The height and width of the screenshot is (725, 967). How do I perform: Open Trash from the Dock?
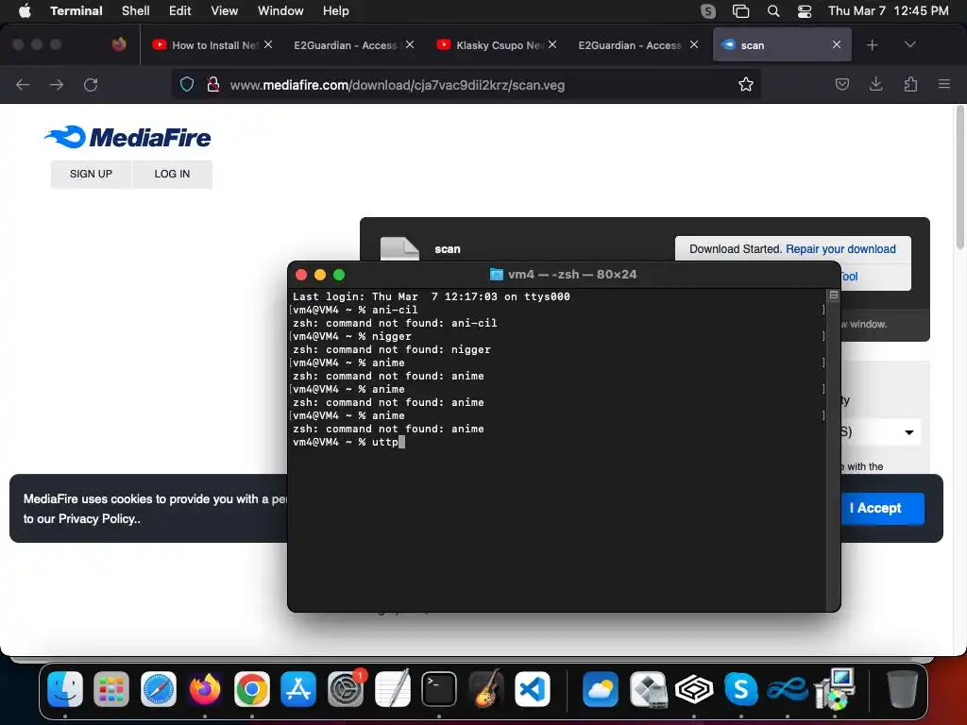[902, 688]
